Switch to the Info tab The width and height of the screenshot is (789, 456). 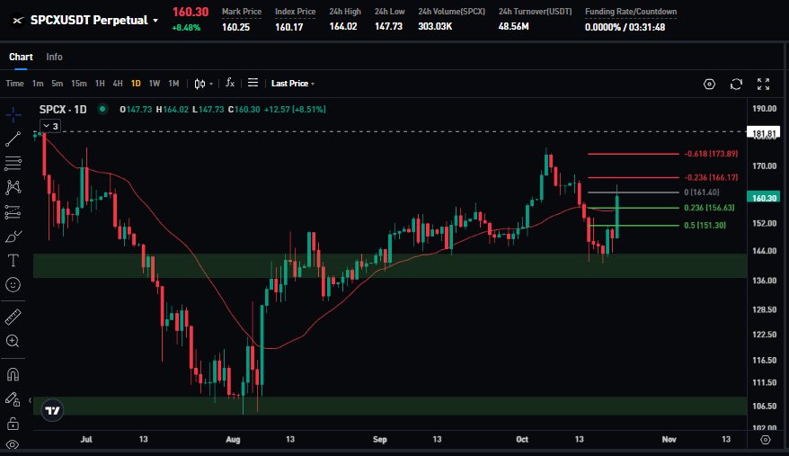point(54,57)
